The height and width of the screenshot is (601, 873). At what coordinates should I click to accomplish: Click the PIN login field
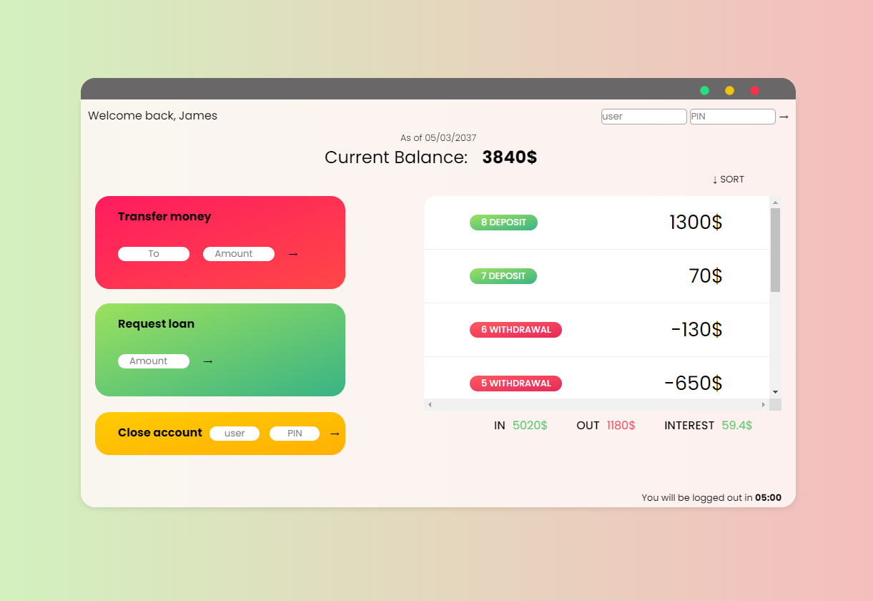pyautogui.click(x=731, y=116)
